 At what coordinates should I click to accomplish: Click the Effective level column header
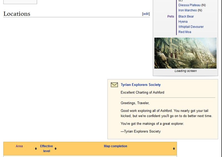[46, 148]
